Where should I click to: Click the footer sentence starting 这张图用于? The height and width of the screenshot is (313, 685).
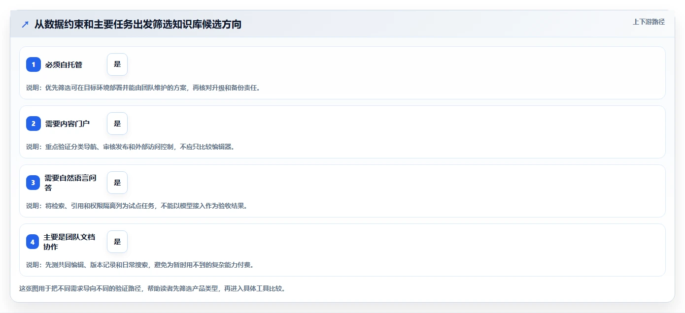coord(152,288)
